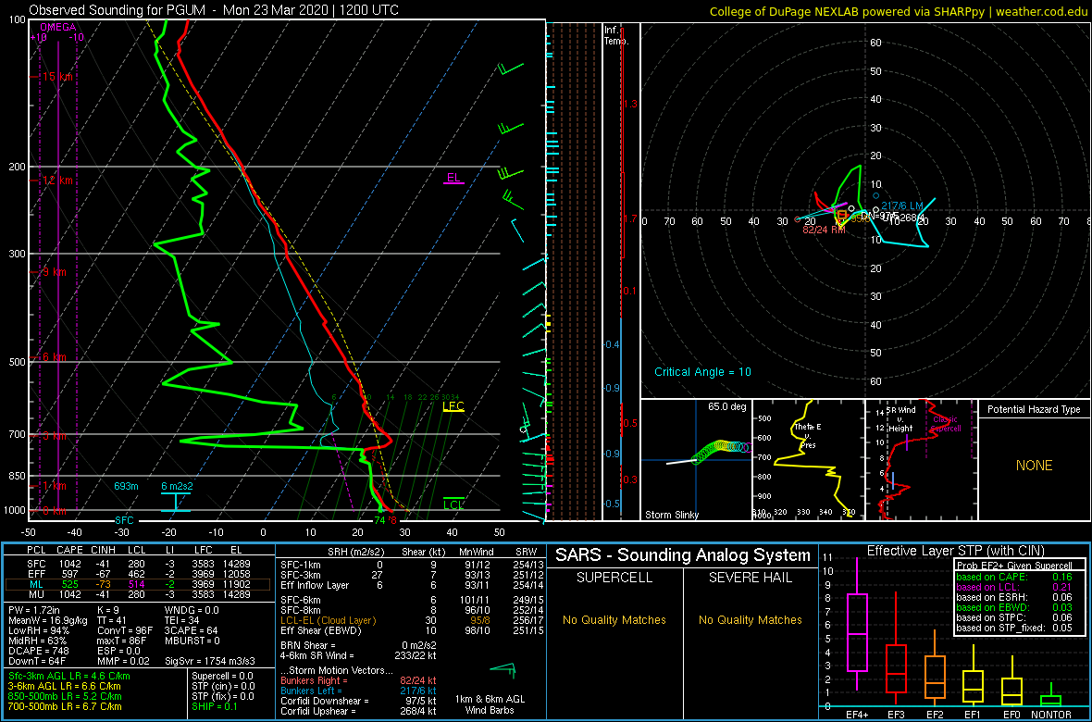Image resolution: width=1092 pixels, height=722 pixels.
Task: Click the SUPERCELL column heading
Action: coord(614,579)
